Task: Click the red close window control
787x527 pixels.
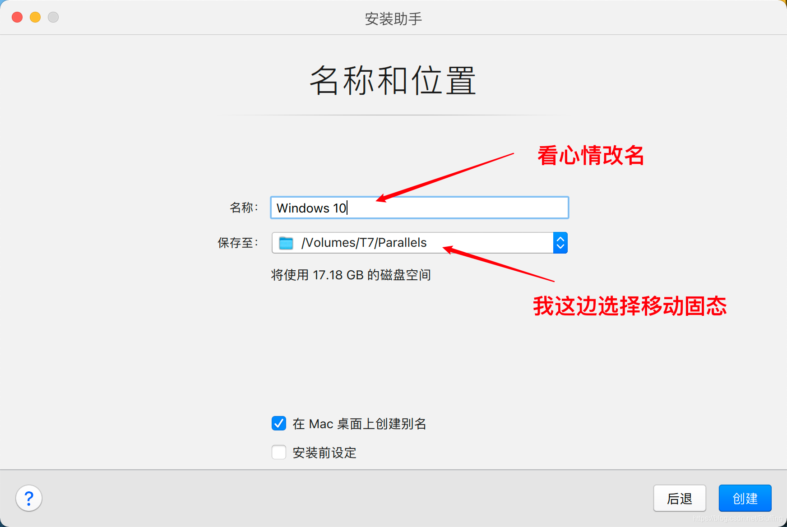Action: coord(17,17)
